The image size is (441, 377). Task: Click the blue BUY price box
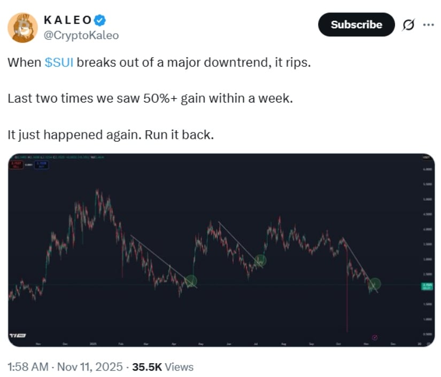[x=41, y=165]
